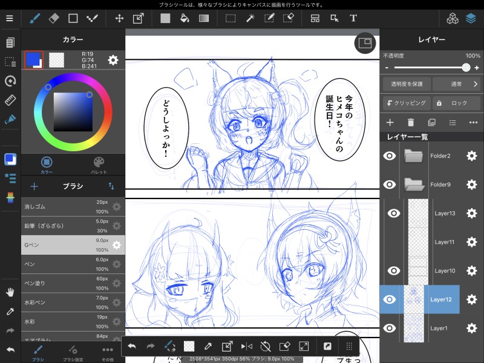This screenshot has width=484, height=363.
Task: Toggle visibility of Layer1
Action: click(390, 328)
